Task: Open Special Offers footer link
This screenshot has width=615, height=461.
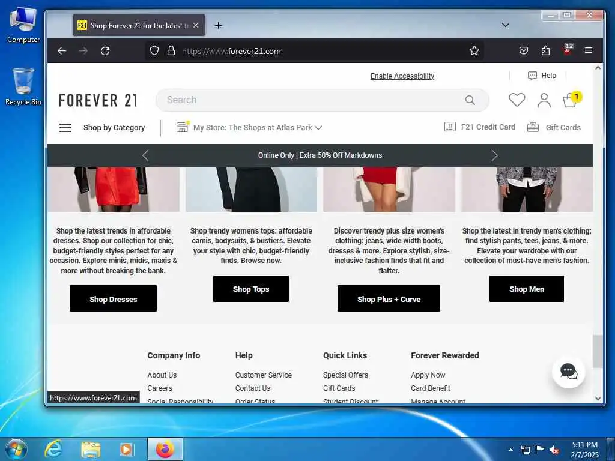Action: pyautogui.click(x=345, y=375)
